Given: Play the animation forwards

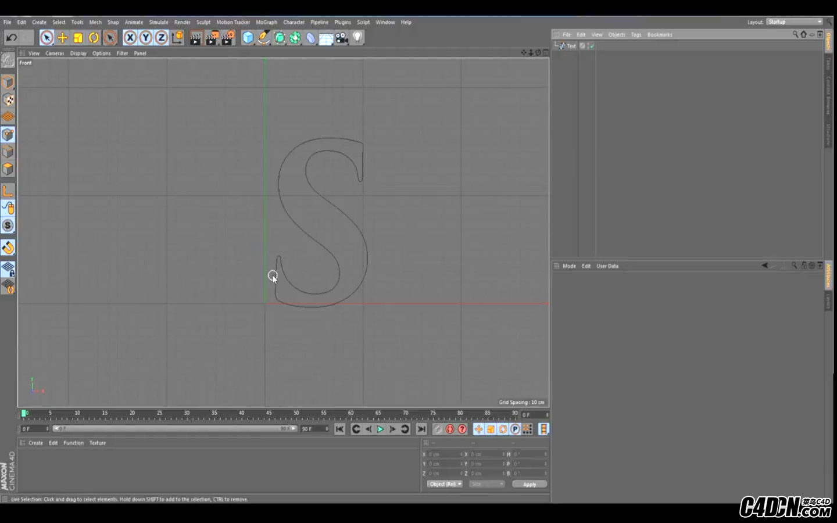Looking at the screenshot, I should click(x=380, y=429).
